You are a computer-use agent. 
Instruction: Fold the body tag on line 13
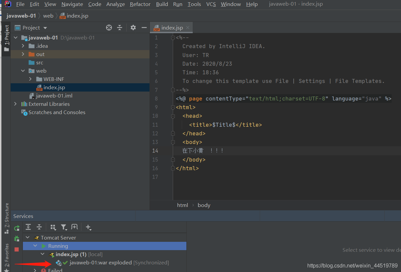[x=173, y=142]
